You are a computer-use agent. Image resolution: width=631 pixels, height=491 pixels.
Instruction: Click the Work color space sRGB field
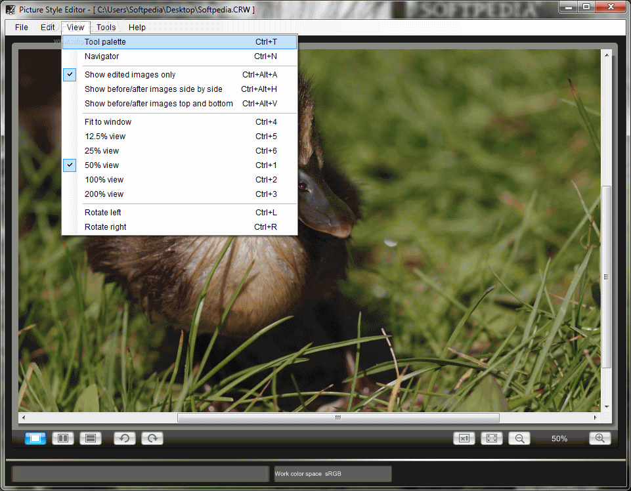point(333,474)
